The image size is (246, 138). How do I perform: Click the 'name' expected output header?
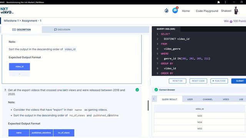[19, 133]
